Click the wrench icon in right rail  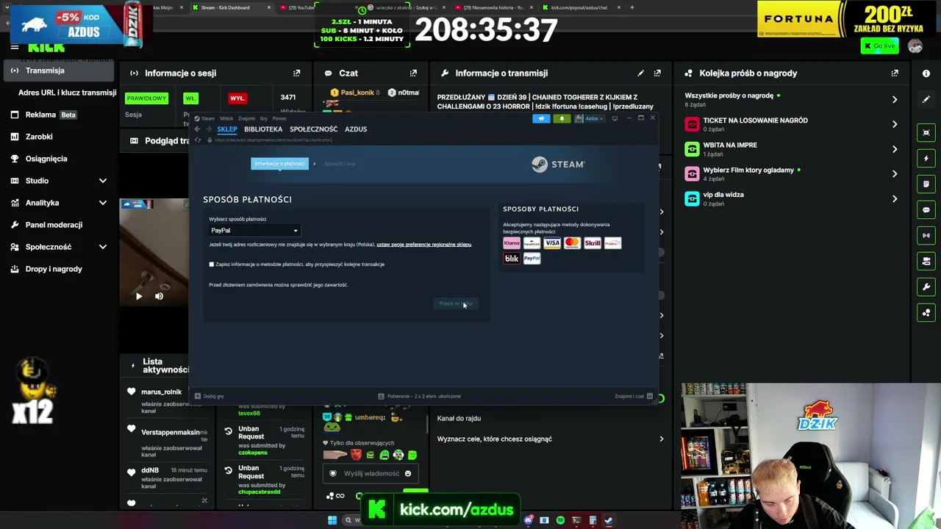(926, 287)
